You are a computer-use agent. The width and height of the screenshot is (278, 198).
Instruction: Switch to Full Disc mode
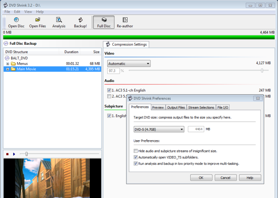(x=104, y=20)
